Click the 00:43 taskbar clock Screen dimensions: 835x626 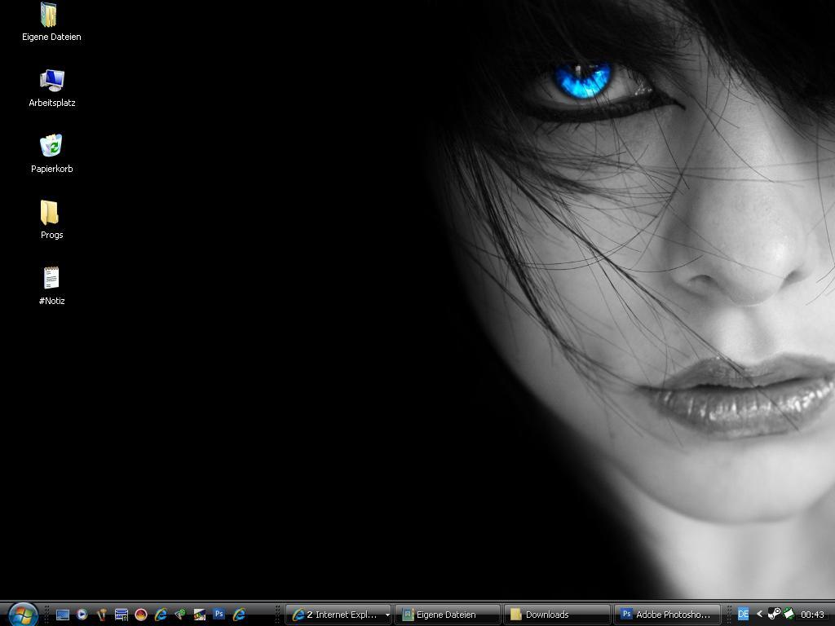(812, 615)
